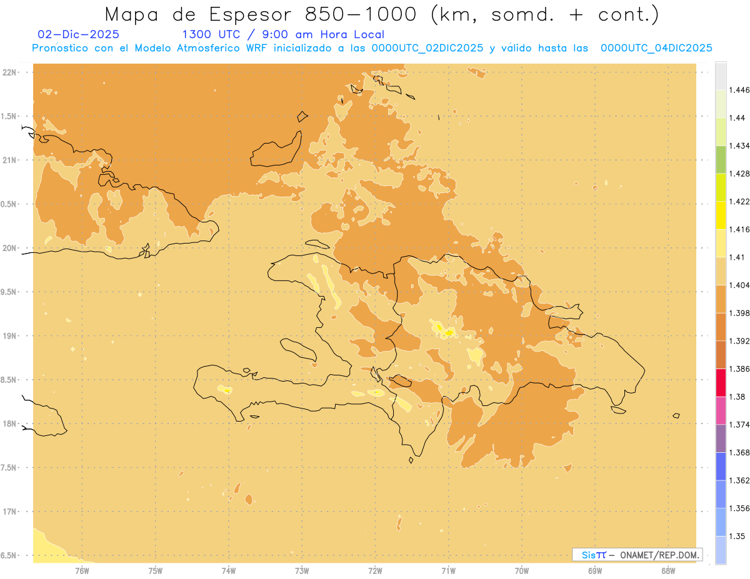The height and width of the screenshot is (579, 750).
Task: Click the purple legend swatch between 1.368 and 1.374
Action: tap(721, 438)
